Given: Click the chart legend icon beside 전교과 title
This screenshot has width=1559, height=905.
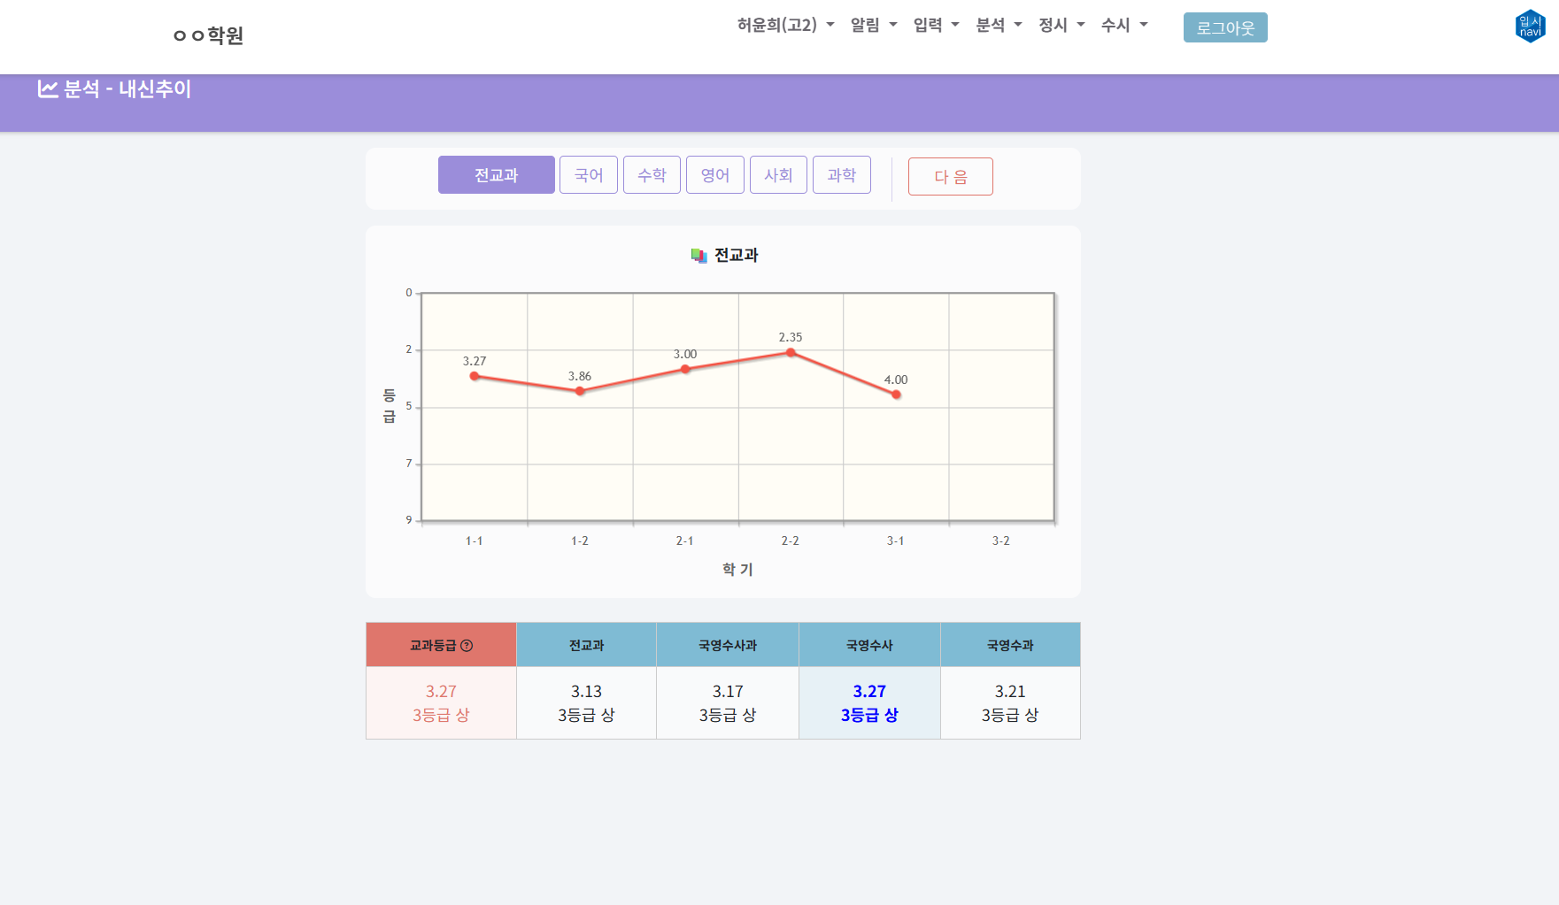Looking at the screenshot, I should tap(698, 256).
